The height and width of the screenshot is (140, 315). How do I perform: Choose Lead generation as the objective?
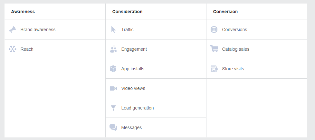pyautogui.click(x=138, y=108)
